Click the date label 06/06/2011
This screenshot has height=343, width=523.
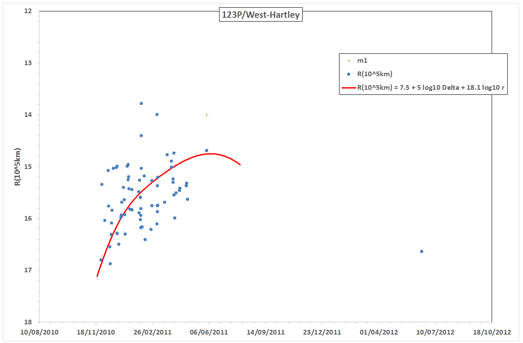tap(209, 332)
